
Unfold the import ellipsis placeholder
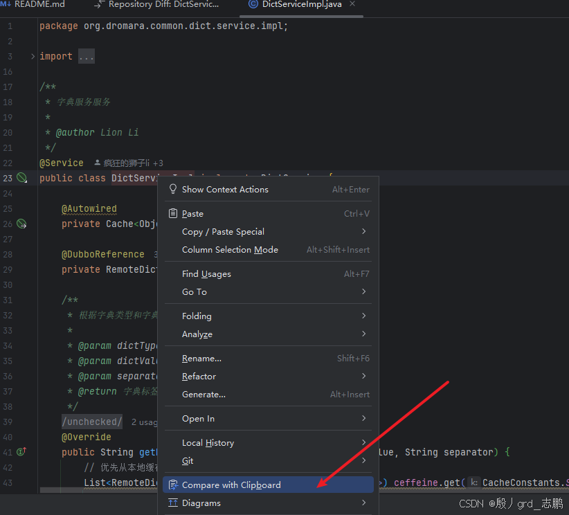coord(87,56)
